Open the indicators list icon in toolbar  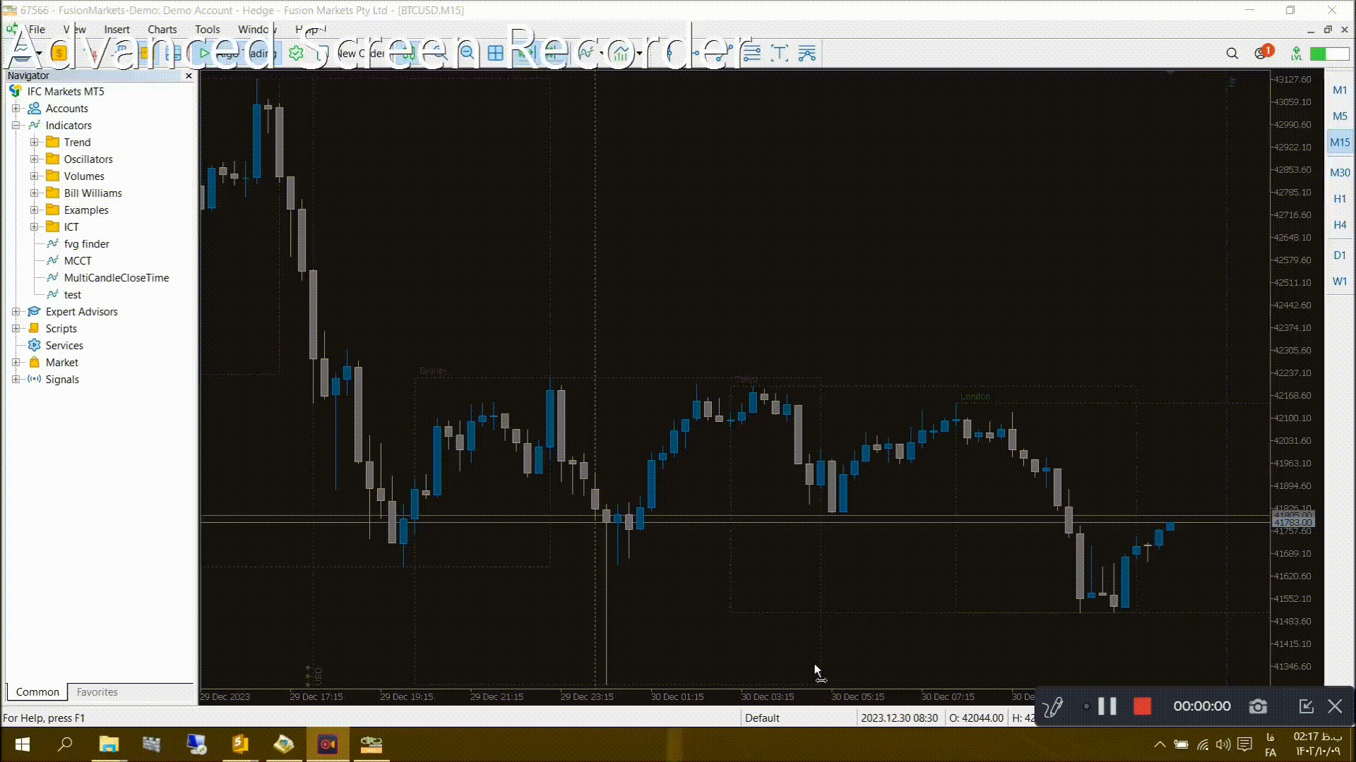tap(586, 53)
